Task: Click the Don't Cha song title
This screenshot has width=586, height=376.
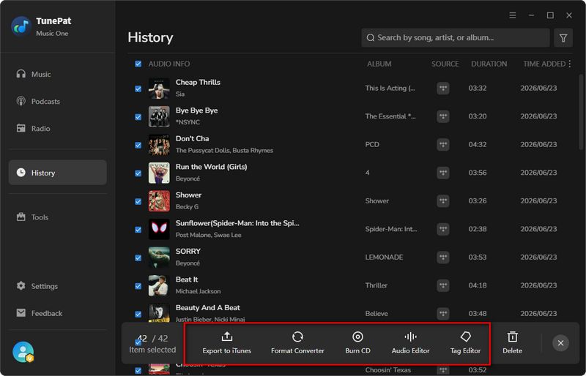Action: [193, 138]
